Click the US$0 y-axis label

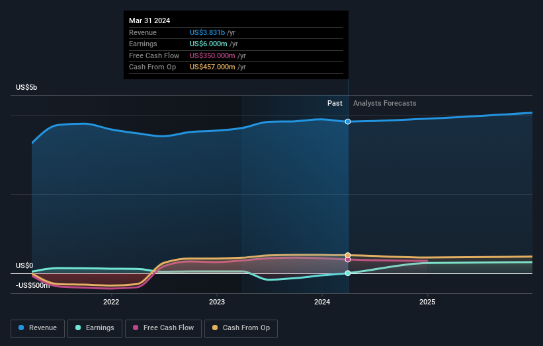(x=24, y=266)
